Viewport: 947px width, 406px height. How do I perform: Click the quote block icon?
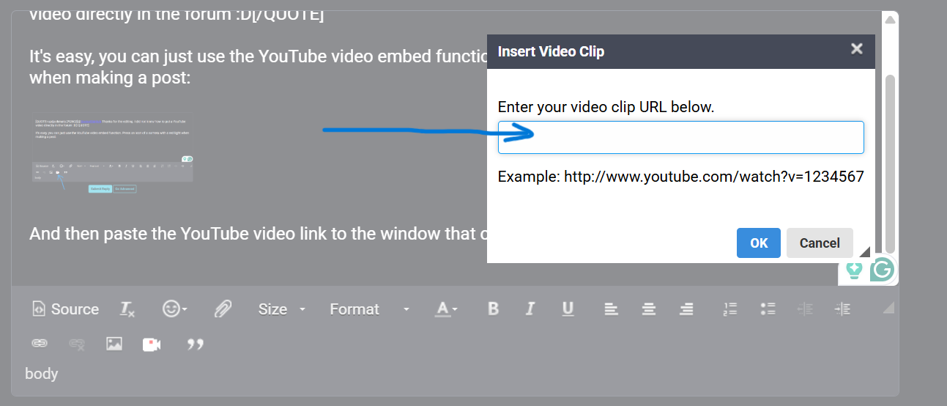(x=195, y=344)
